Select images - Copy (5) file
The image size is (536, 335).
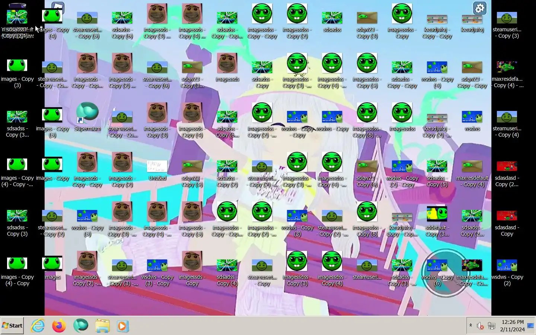pos(52,123)
